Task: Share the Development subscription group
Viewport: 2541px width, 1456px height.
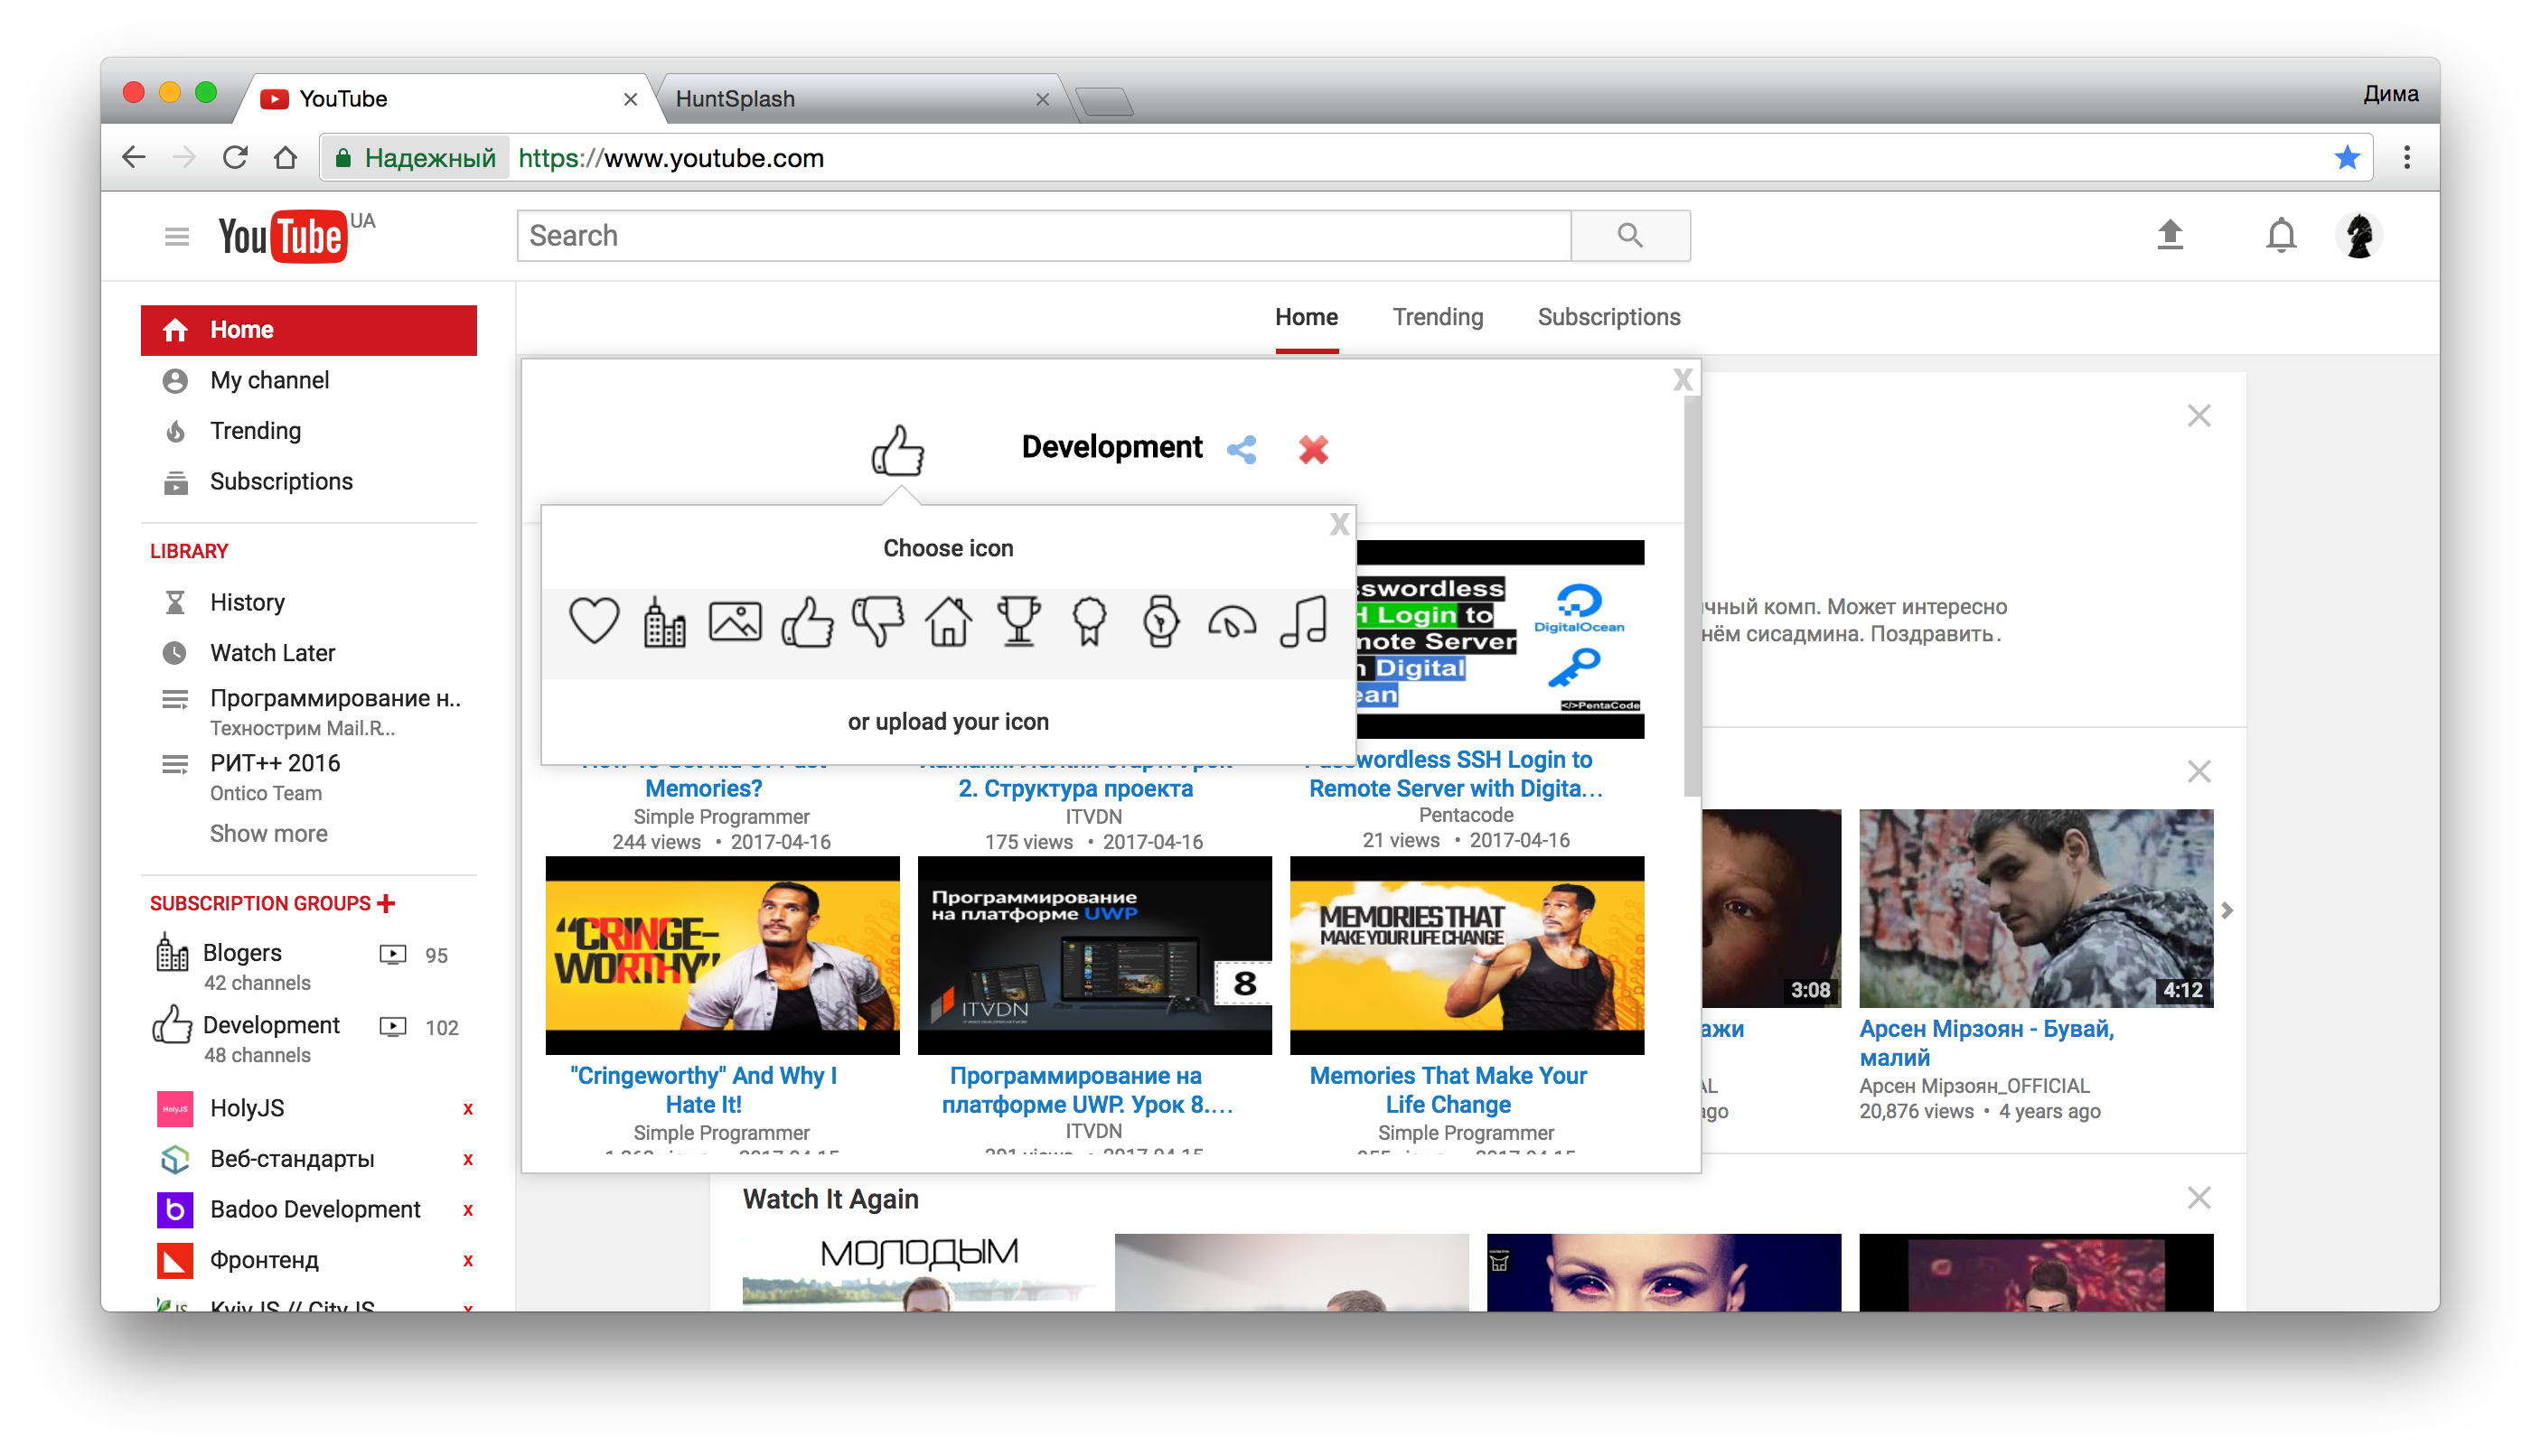Action: [x=1242, y=450]
